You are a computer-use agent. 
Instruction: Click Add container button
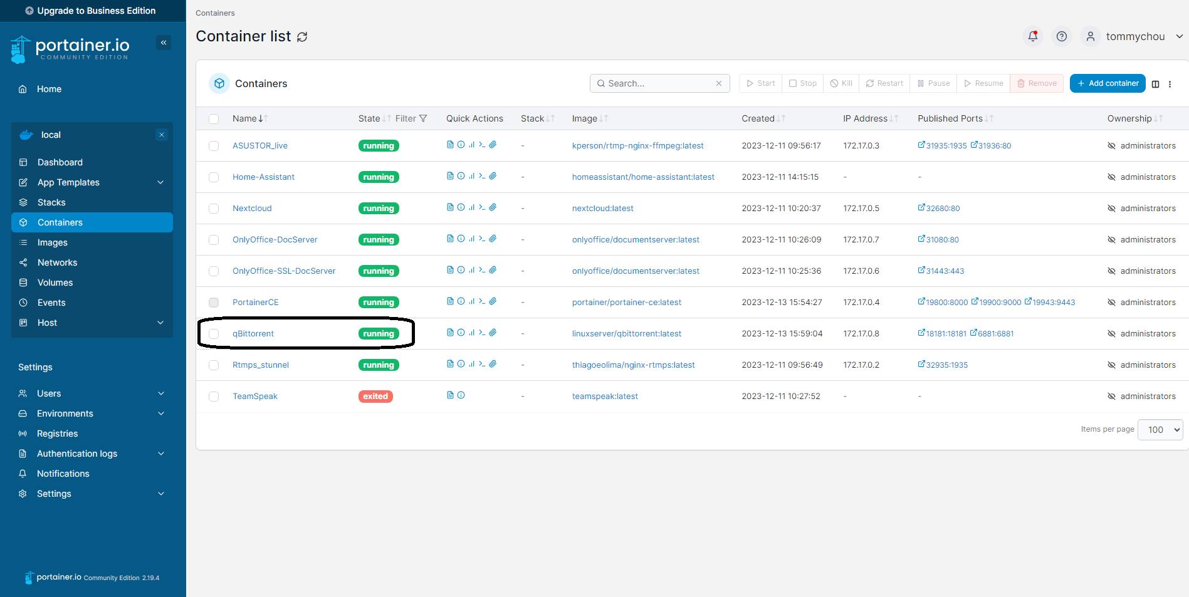tap(1108, 83)
